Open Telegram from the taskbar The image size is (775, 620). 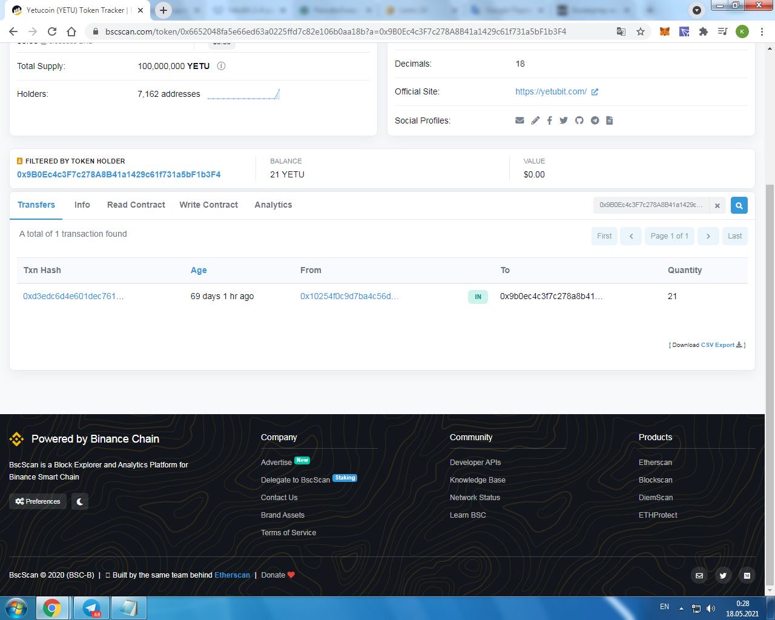[91, 608]
